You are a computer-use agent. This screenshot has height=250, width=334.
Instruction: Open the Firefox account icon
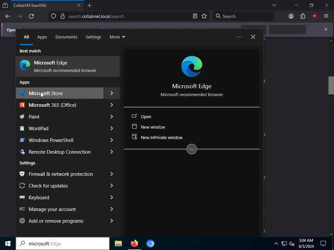291,16
